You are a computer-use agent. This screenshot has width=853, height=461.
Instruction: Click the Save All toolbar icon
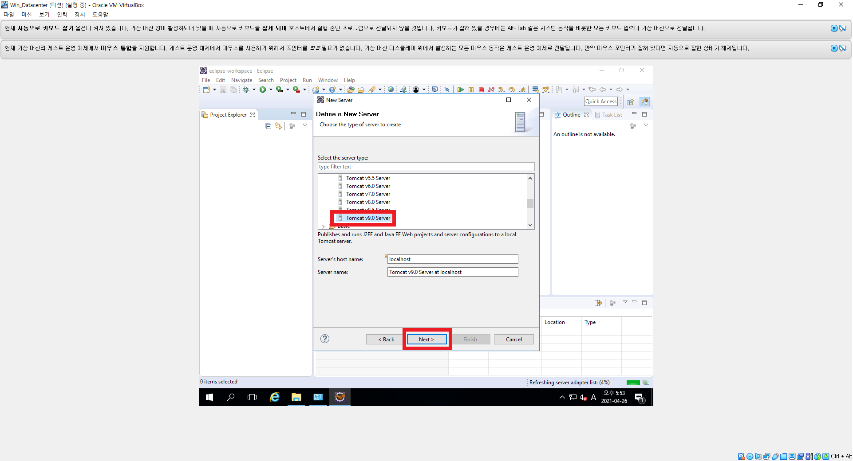(x=233, y=90)
